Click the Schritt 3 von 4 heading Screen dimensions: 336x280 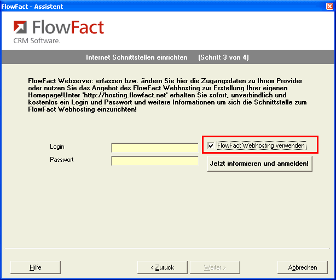point(223,57)
